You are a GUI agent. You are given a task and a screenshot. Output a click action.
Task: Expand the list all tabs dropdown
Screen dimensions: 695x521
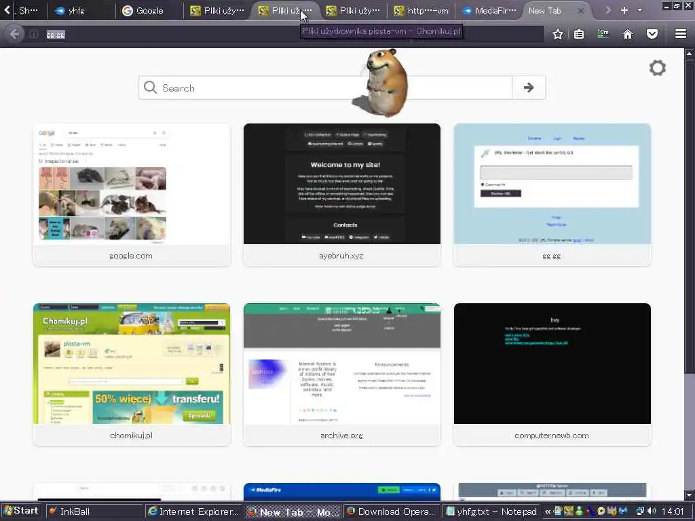pos(639,10)
